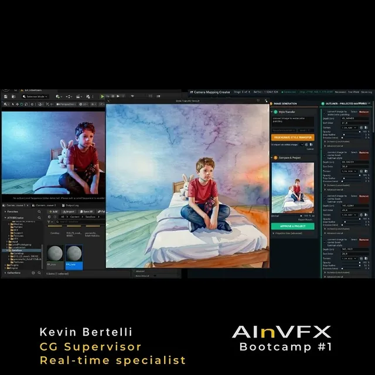Adjust the Unreal-to-AI compare slider
The image size is (375, 375).
291,216
